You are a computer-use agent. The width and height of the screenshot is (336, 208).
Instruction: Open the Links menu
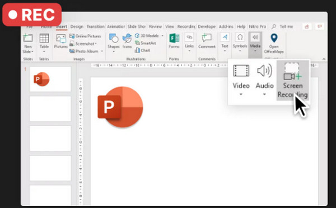(189, 43)
